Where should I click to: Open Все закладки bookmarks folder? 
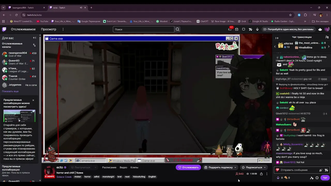pos(320,21)
